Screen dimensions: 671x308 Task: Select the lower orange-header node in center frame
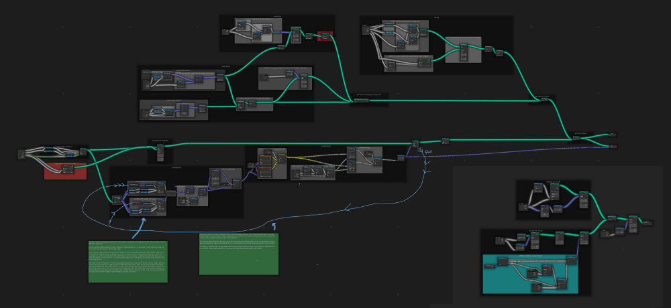[265, 173]
